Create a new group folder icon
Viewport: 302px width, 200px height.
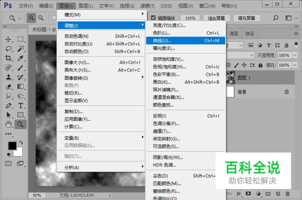[x=268, y=193]
